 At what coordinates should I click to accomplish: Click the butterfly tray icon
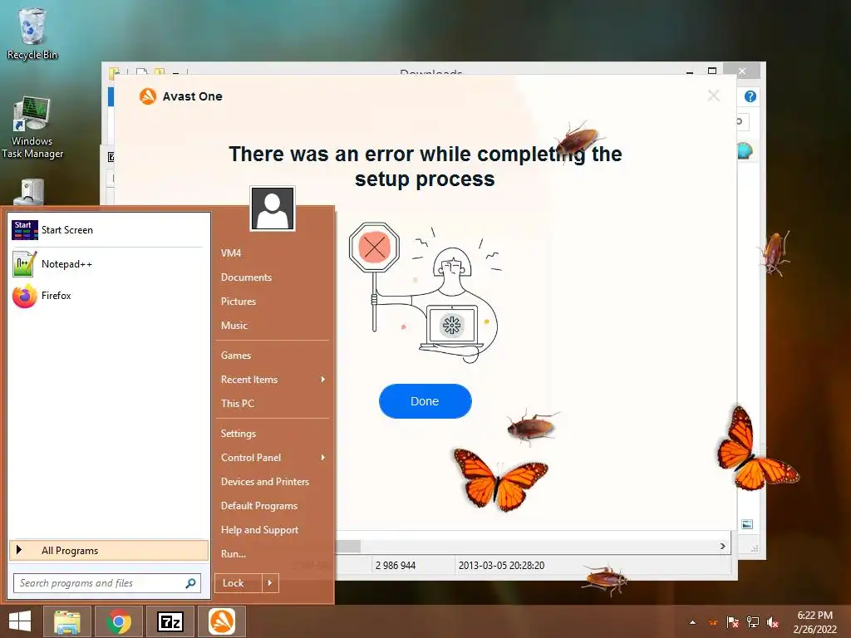[713, 622]
